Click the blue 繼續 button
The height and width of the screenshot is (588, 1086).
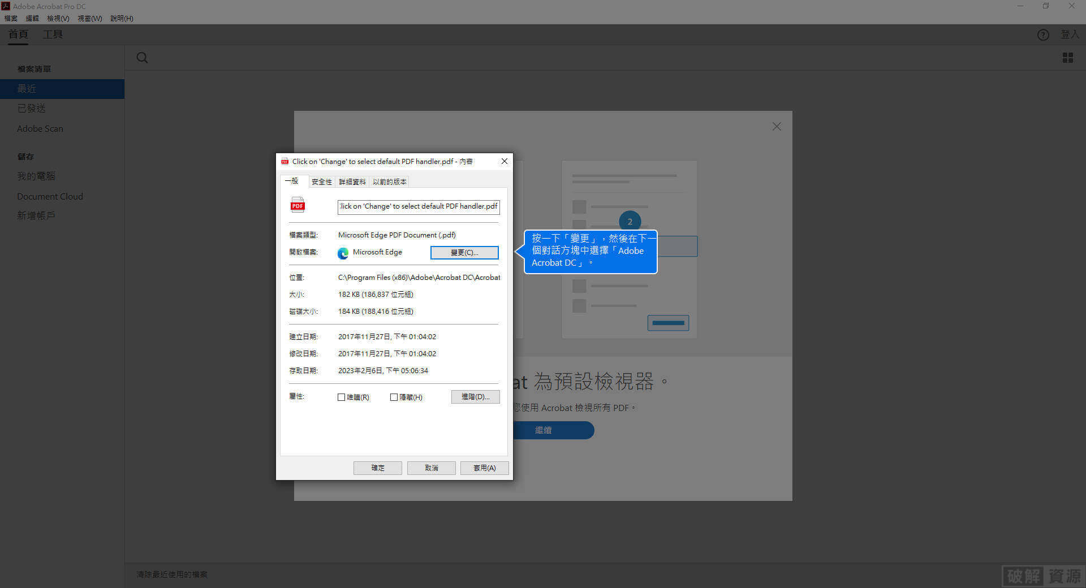coord(543,430)
